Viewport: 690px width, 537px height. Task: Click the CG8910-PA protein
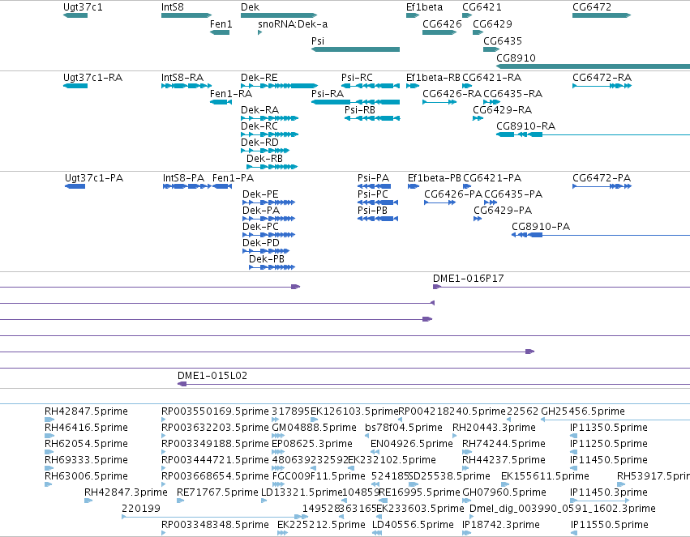coord(601,235)
